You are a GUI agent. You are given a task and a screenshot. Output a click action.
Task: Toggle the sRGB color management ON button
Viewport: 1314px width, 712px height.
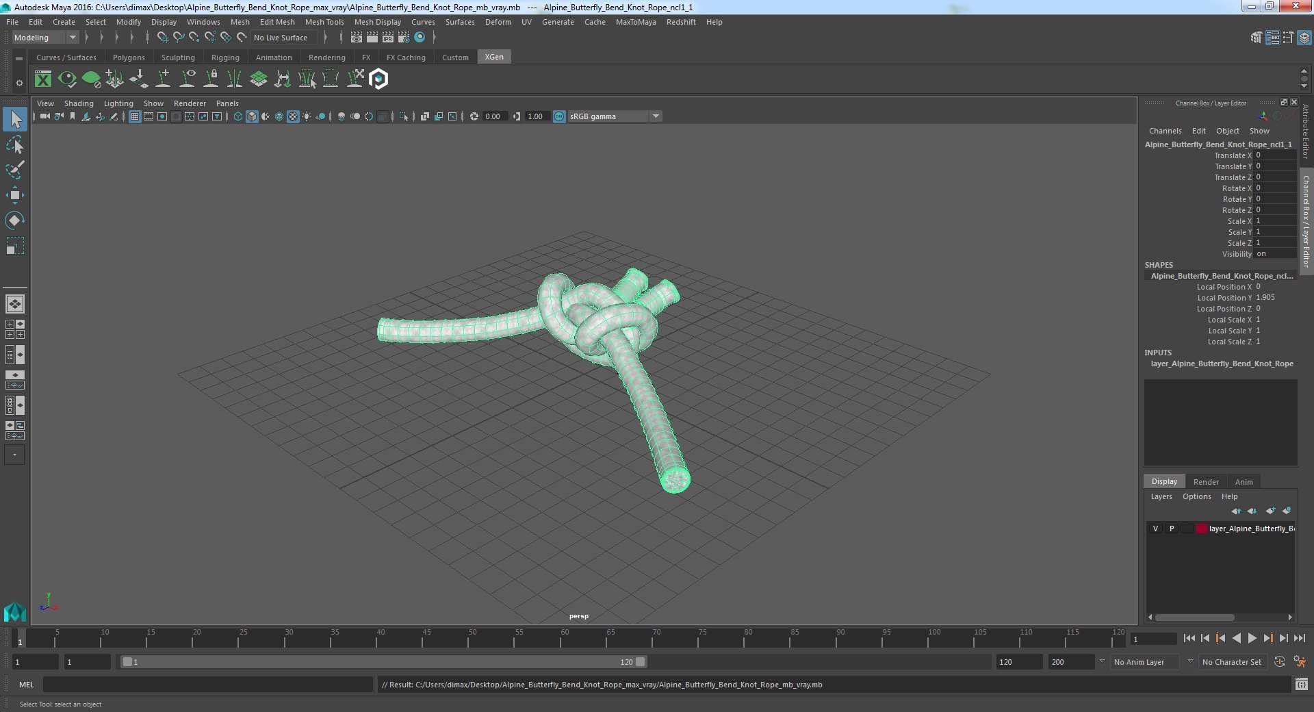click(559, 116)
